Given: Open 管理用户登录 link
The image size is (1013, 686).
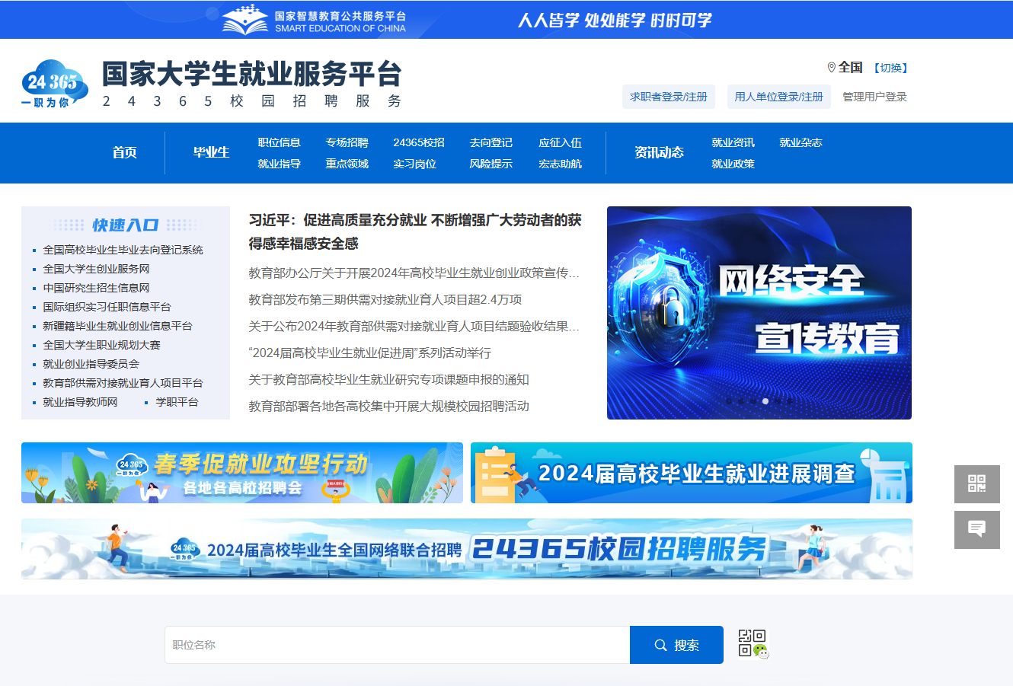Looking at the screenshot, I should [874, 97].
